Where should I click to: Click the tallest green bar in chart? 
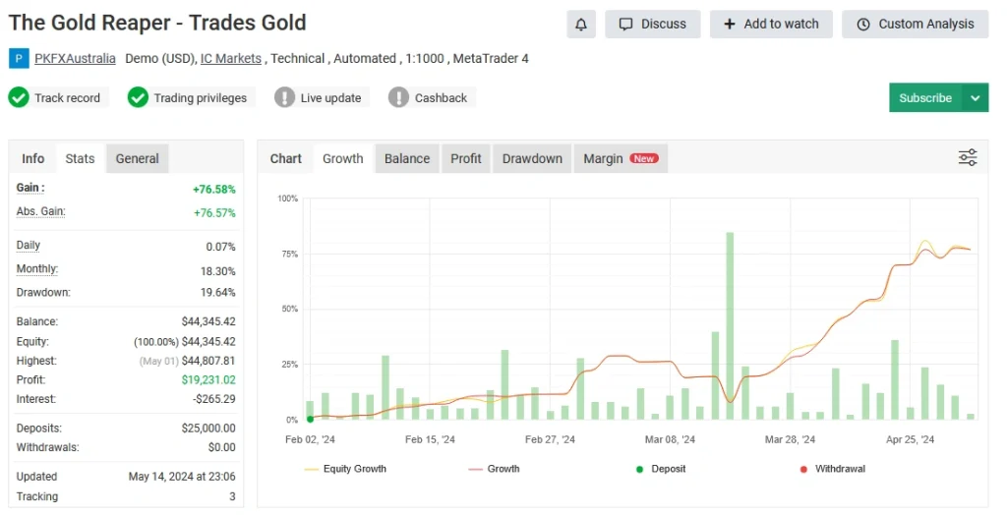point(730,326)
